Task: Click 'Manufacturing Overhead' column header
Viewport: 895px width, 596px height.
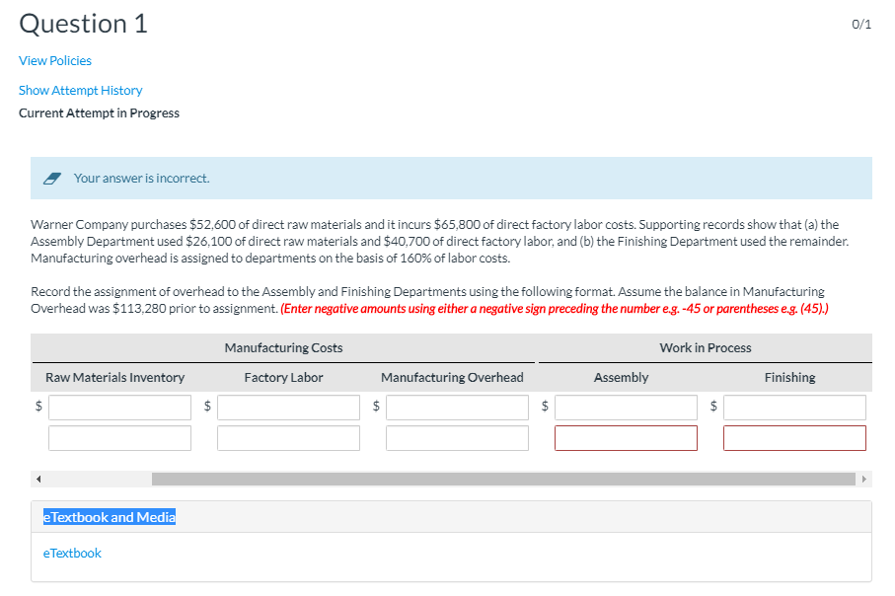Action: [452, 377]
